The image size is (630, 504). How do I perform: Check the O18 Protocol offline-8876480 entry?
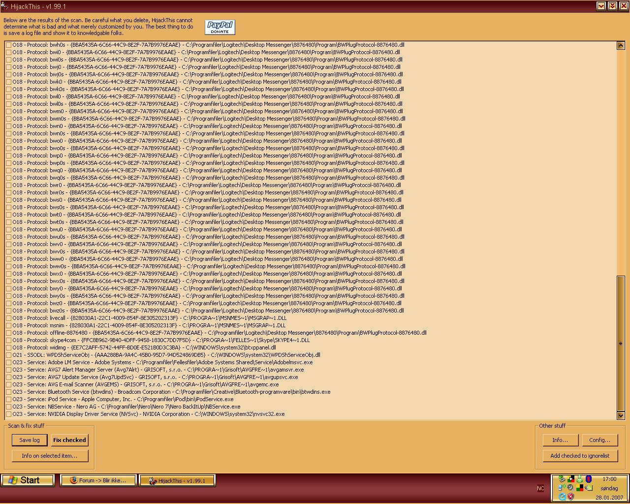pos(8,333)
